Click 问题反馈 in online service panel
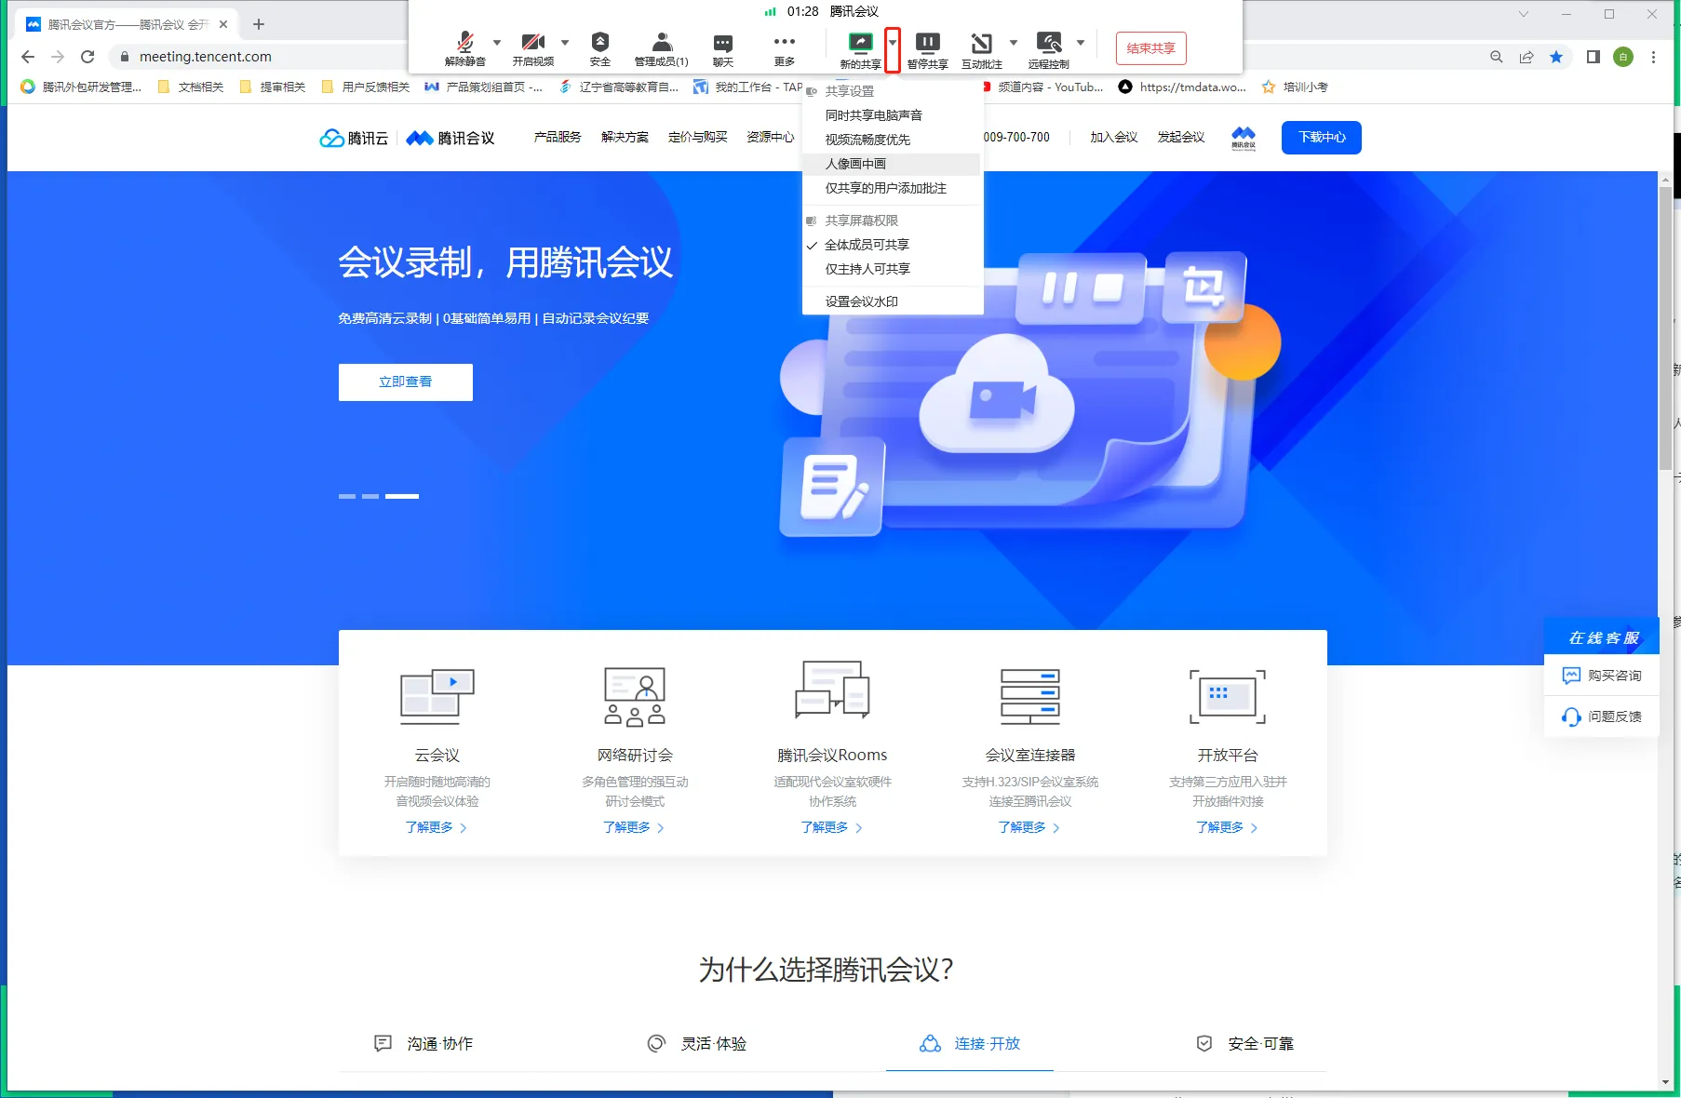The image size is (1681, 1098). coord(1602,716)
